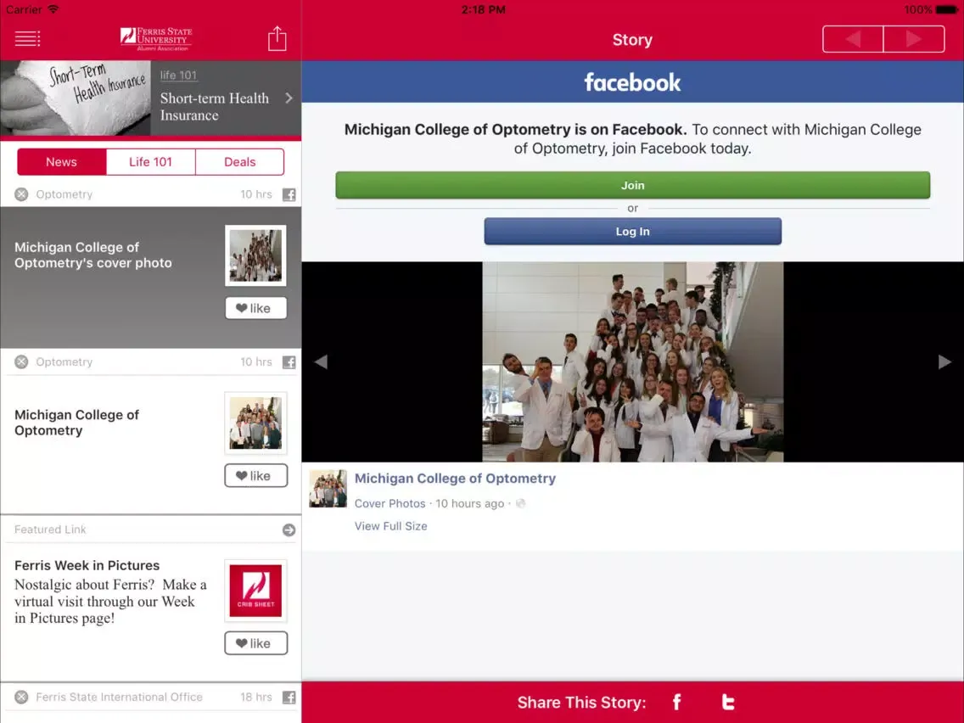The image size is (964, 723).
Task: Tap the Ferris State University logo
Action: 156,39
